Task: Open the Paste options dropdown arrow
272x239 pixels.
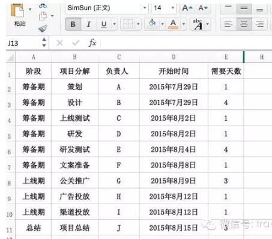Action: pos(30,9)
